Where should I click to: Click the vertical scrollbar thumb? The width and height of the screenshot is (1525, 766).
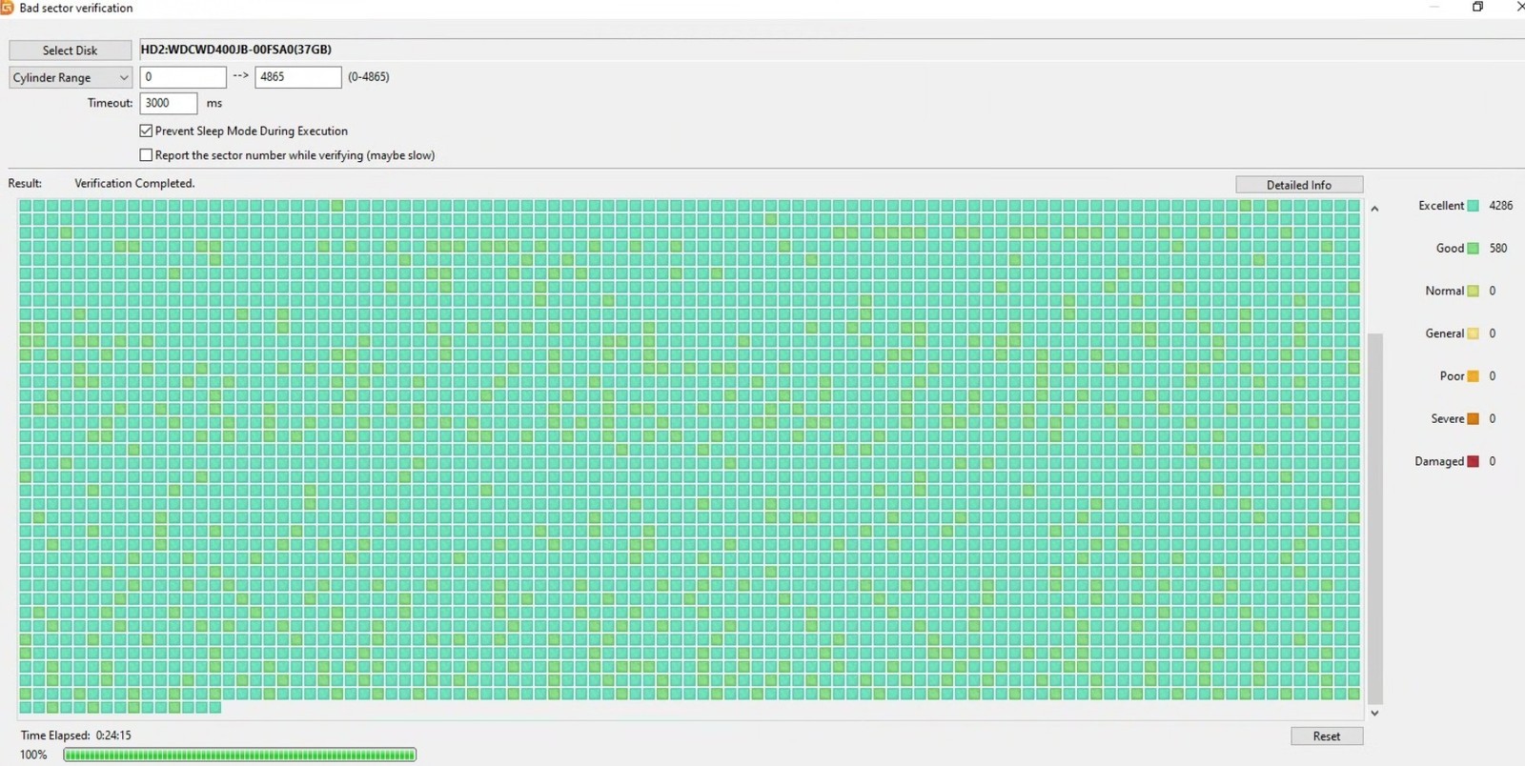click(1374, 518)
